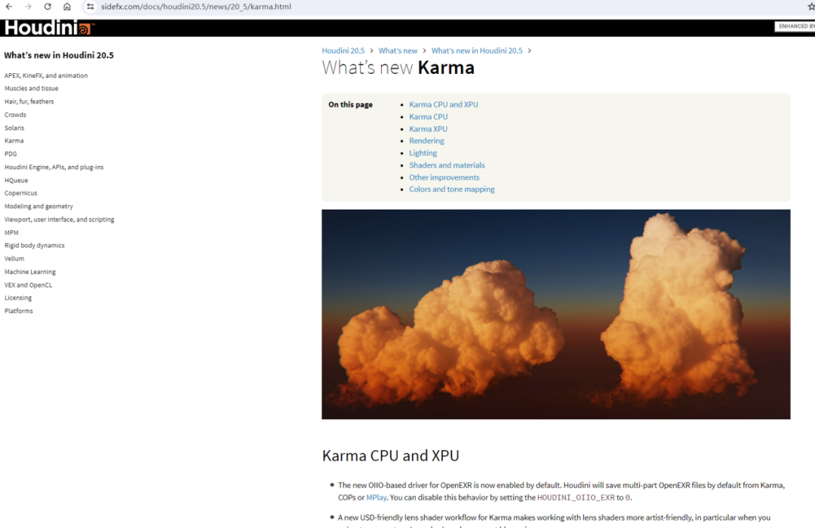Open Crowds in sidebar

[x=15, y=115]
